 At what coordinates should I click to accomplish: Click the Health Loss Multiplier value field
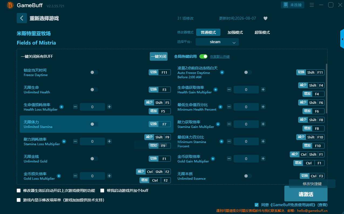92,107
